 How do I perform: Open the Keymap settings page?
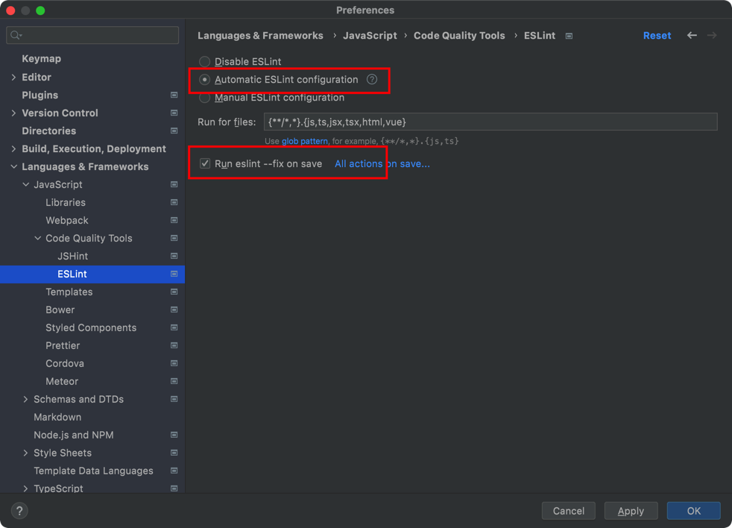[42, 59]
